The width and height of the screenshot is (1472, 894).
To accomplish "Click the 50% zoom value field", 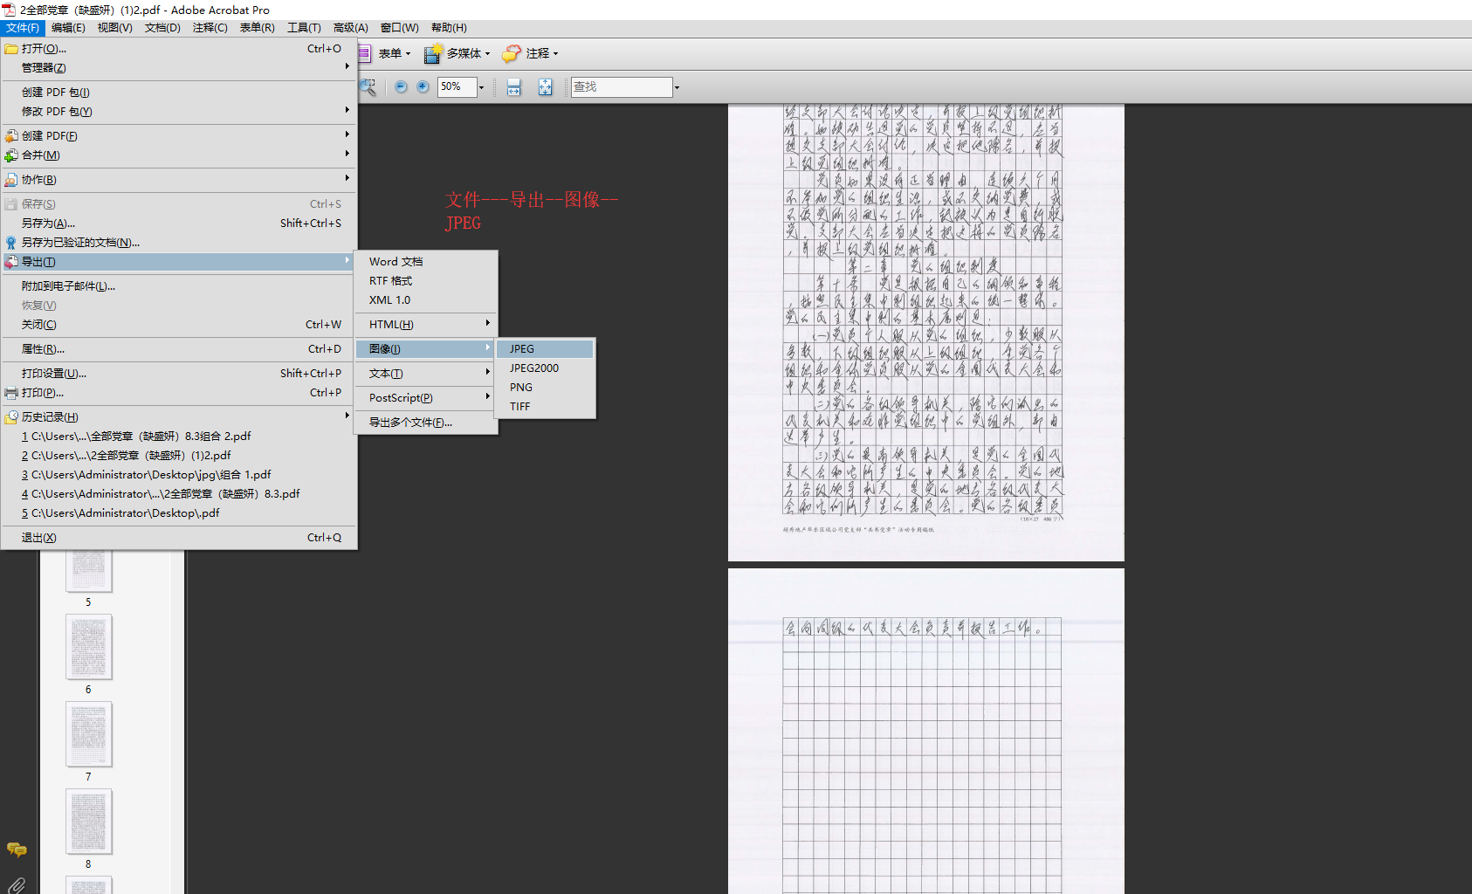I will coord(457,86).
